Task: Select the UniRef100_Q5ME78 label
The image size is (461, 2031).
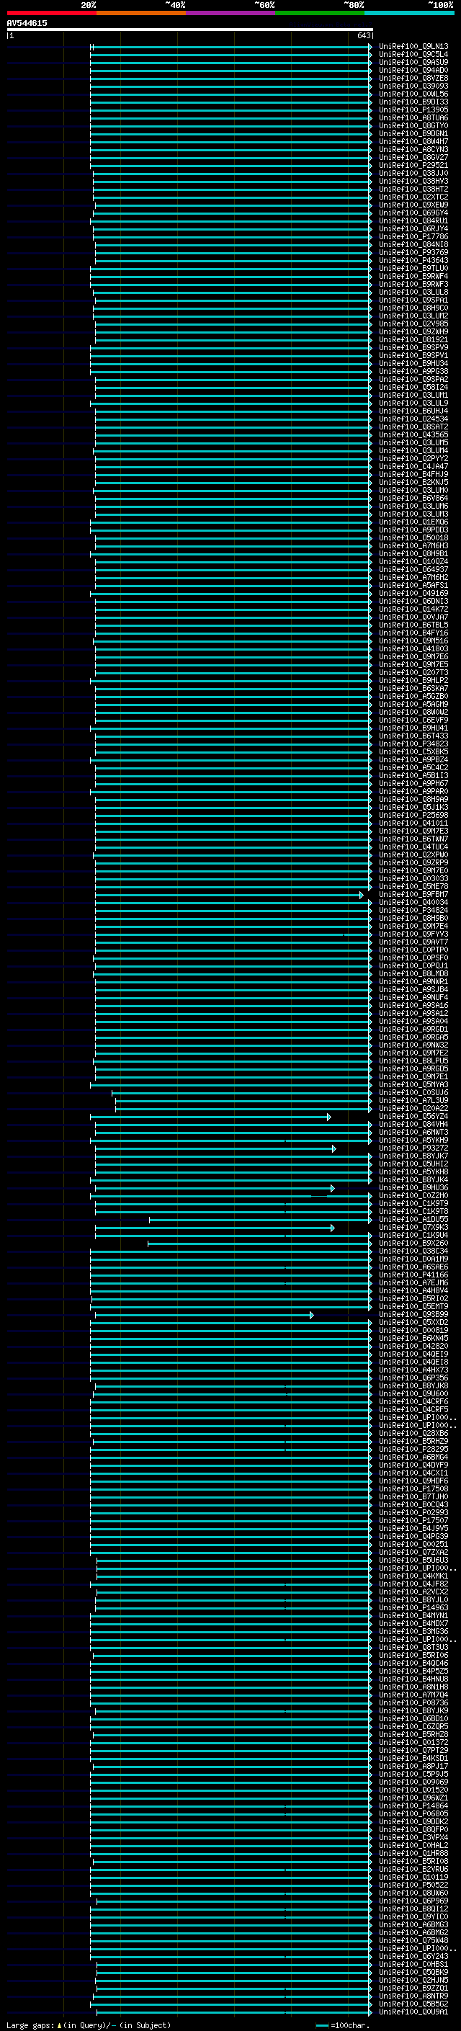Action: (x=413, y=887)
